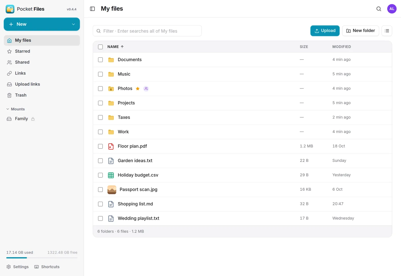Go to Starred in the sidebar
Image resolution: width=401 pixels, height=276 pixels.
(x=42, y=51)
